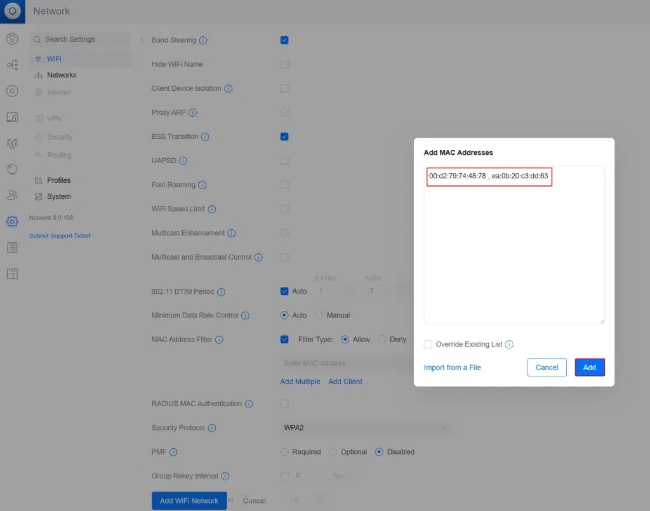Click the RADIUS MAC Authentication info icon

coord(249,404)
